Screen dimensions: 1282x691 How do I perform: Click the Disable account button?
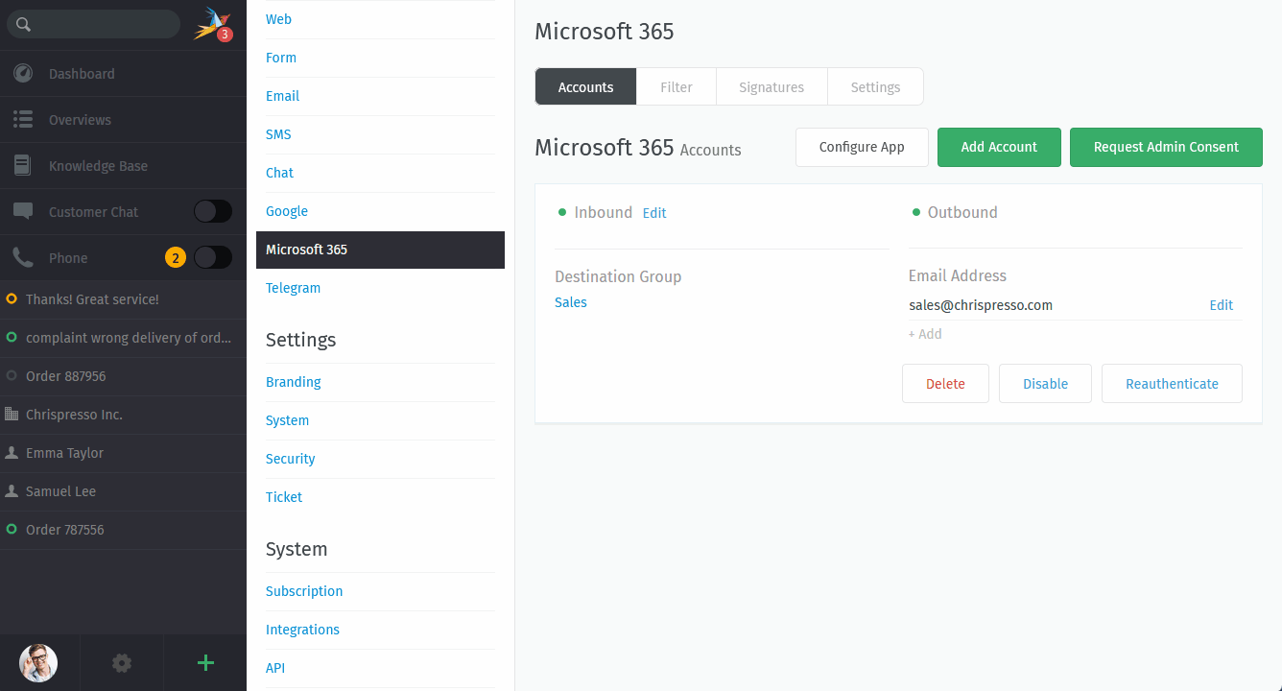[x=1045, y=383]
